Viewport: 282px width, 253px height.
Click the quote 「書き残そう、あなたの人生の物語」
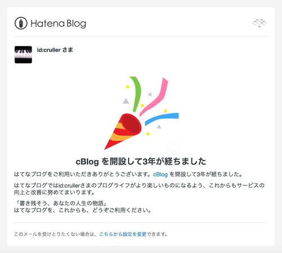(x=61, y=203)
